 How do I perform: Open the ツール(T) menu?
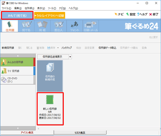coord(52,8)
